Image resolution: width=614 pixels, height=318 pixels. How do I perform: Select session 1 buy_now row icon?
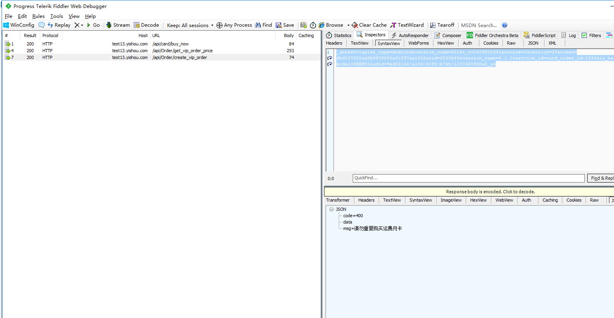(7, 44)
